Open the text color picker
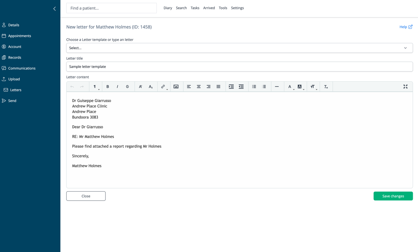This screenshot has width=418, height=252. pyautogui.click(x=290, y=87)
